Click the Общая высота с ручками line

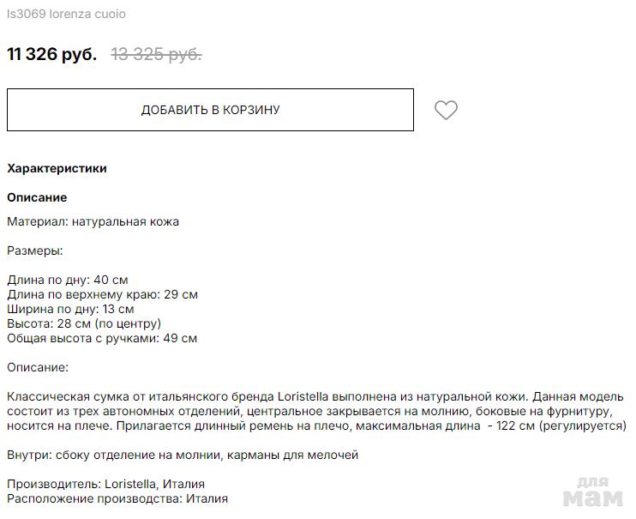point(102,338)
